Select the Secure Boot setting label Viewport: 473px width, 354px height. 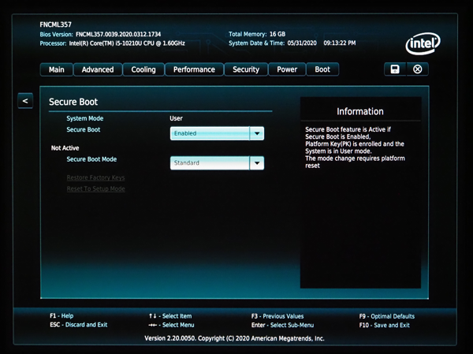84,129
